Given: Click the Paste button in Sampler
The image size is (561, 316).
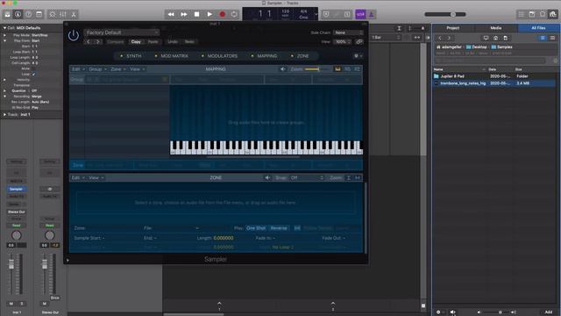Looking at the screenshot, I should click(x=153, y=42).
